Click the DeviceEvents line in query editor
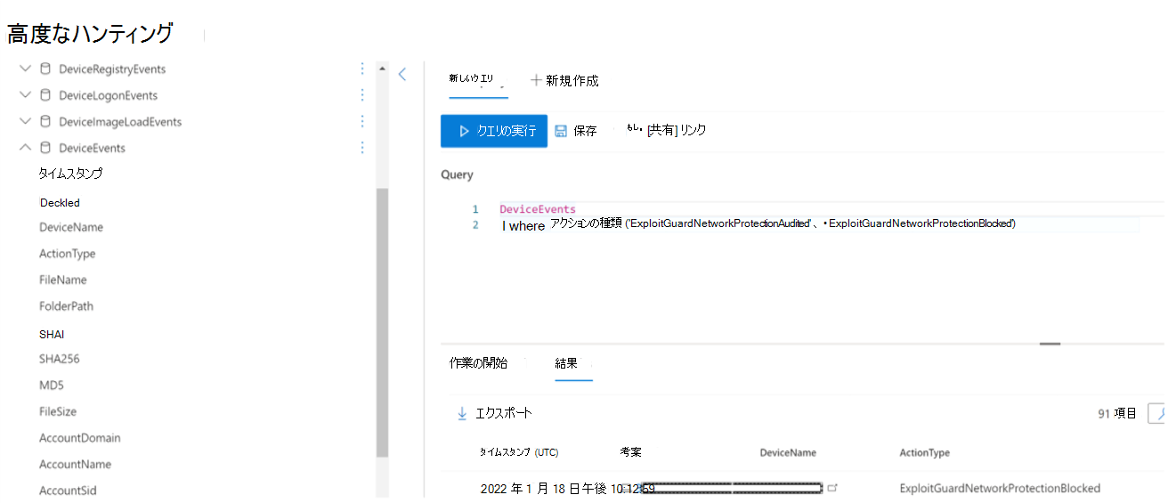The image size is (1168, 503). tap(538, 209)
